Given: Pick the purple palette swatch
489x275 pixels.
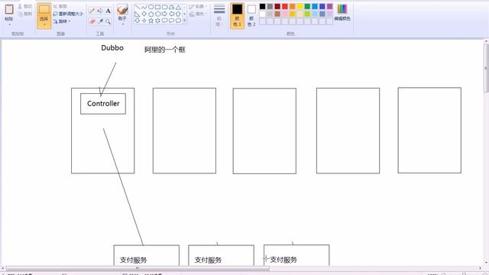Looking at the screenshot, I should click(x=330, y=7).
